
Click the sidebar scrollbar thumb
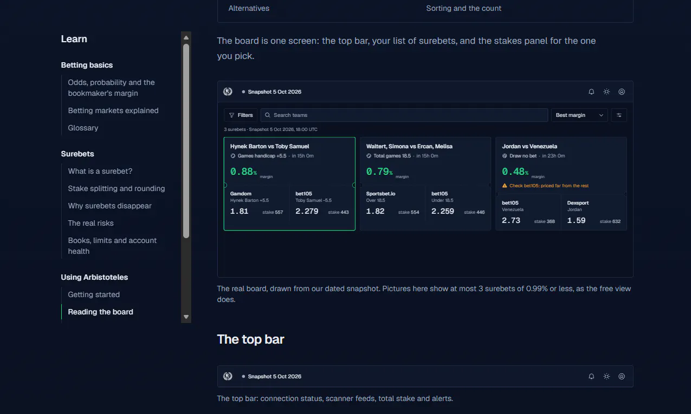(x=186, y=141)
